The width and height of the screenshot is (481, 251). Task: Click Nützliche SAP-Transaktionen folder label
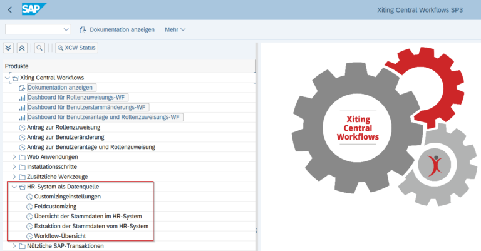[65, 246]
